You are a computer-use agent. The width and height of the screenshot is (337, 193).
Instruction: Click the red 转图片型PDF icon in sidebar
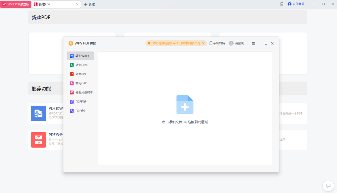(x=72, y=92)
